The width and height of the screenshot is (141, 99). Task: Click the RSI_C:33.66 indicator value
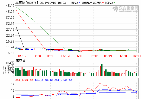[x=63, y=80]
